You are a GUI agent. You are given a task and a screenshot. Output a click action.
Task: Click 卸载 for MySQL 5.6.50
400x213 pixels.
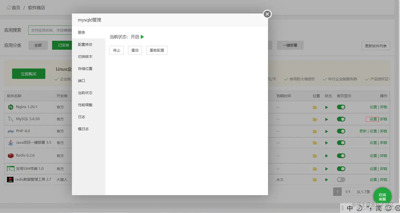coord(384,119)
